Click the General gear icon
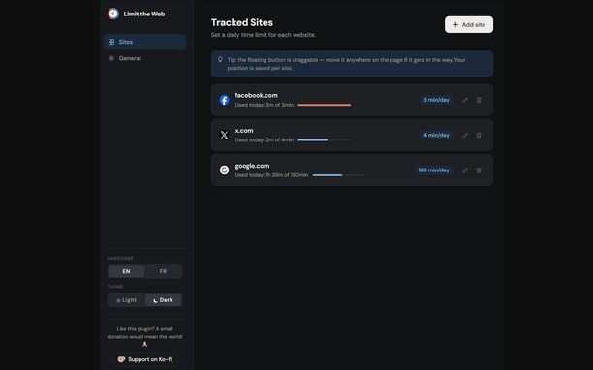 (111, 58)
